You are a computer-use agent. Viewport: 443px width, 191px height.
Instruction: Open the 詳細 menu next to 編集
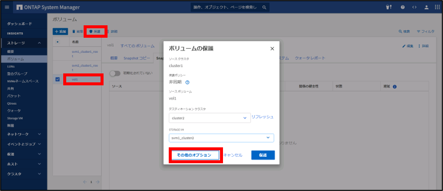click(x=424, y=46)
